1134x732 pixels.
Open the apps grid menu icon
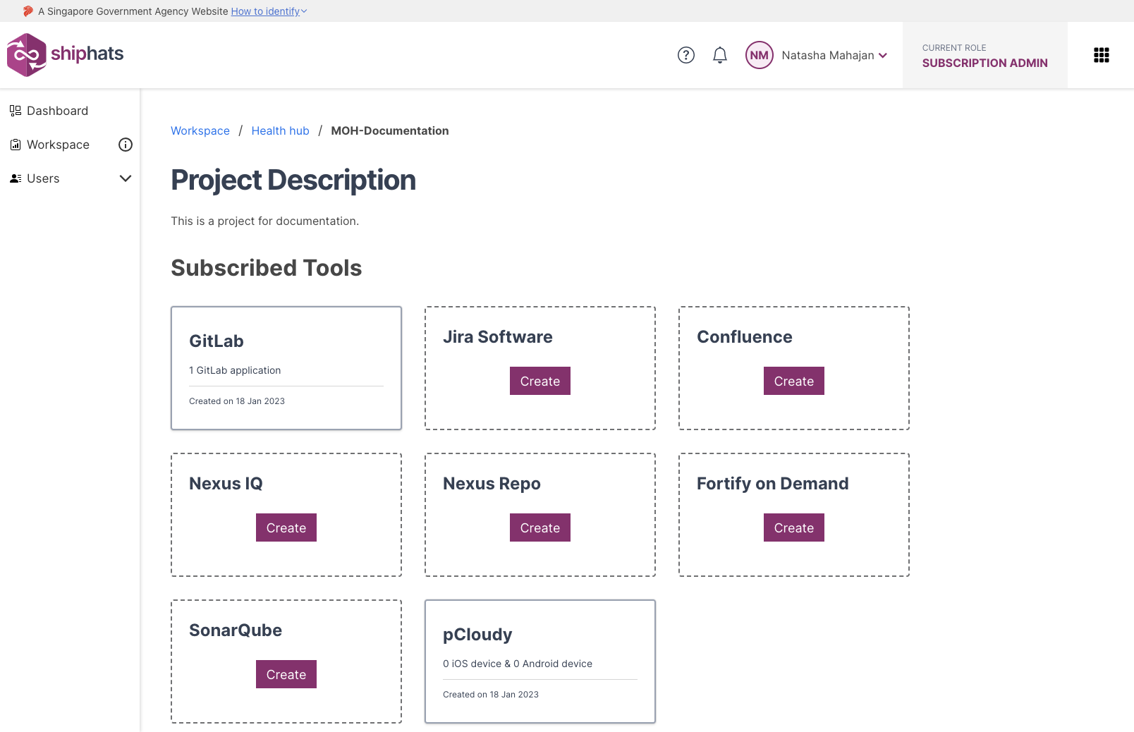[x=1101, y=55]
